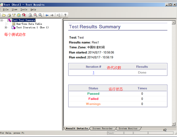Go back with blue left arrow

pyautogui.click(x=47, y=15)
